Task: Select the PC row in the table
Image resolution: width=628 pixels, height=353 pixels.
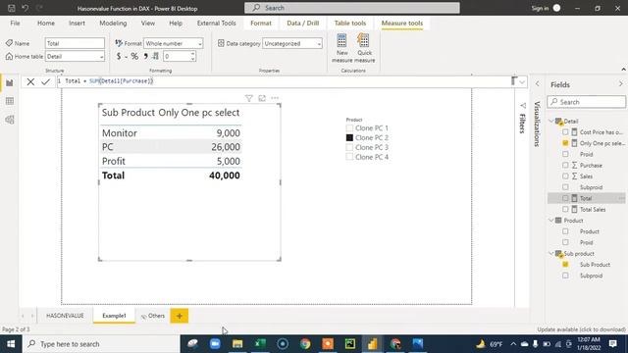Action: coord(171,147)
